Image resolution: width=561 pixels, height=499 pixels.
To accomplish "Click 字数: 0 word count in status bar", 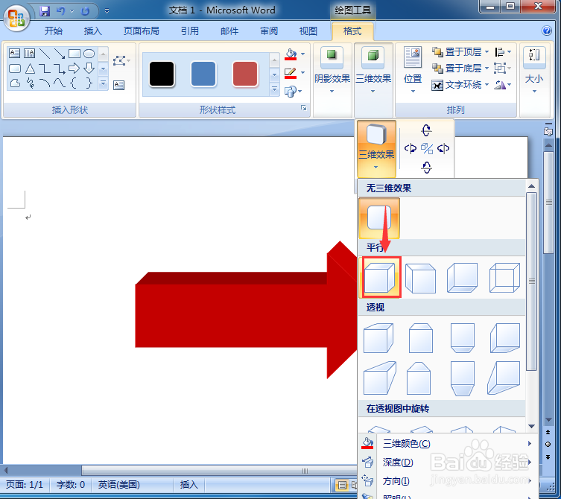I will pyautogui.click(x=71, y=485).
